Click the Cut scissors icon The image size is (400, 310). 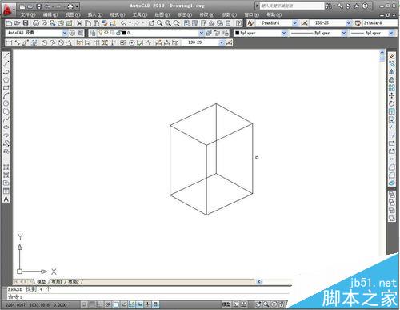(79, 23)
